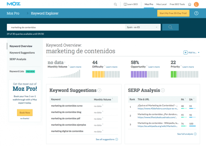Screen dimensions: 206x146
Task: Click the DA column header
Action: tap(191, 99)
